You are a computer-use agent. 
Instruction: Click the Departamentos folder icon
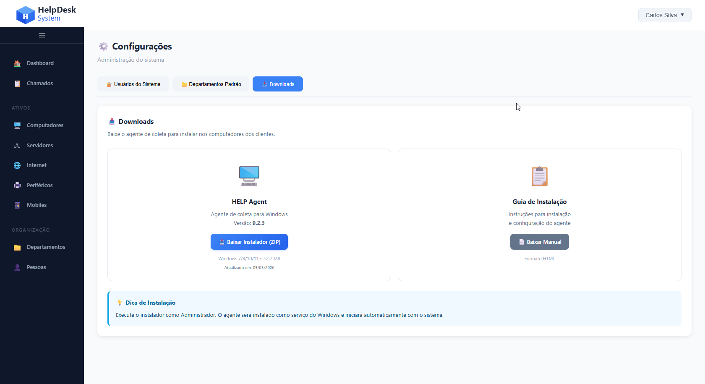pos(17,247)
